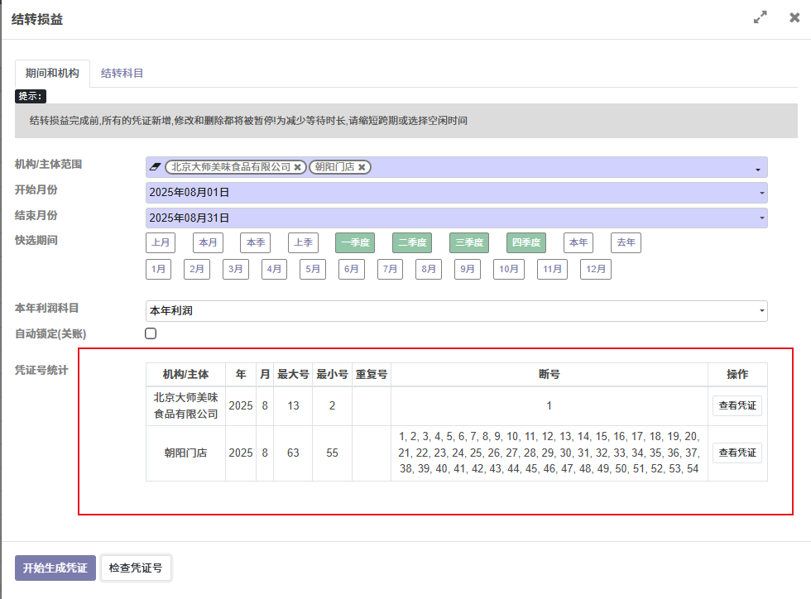Click the eraser icon in organization field
Image resolution: width=811 pixels, height=599 pixels.
pos(155,167)
